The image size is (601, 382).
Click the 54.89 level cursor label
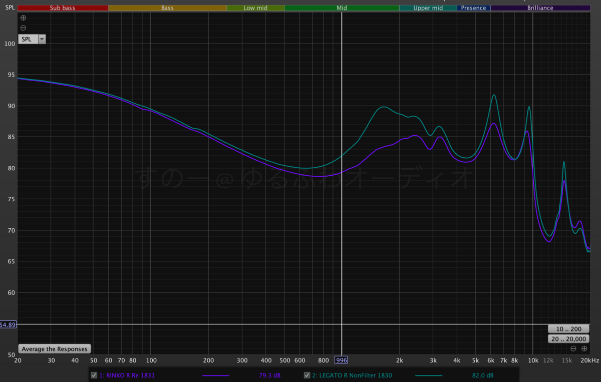coord(9,324)
